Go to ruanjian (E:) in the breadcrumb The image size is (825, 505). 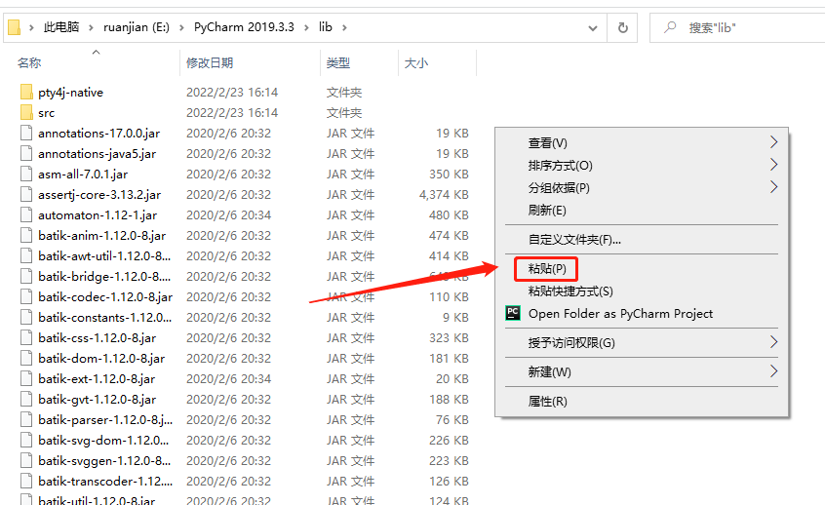(137, 27)
